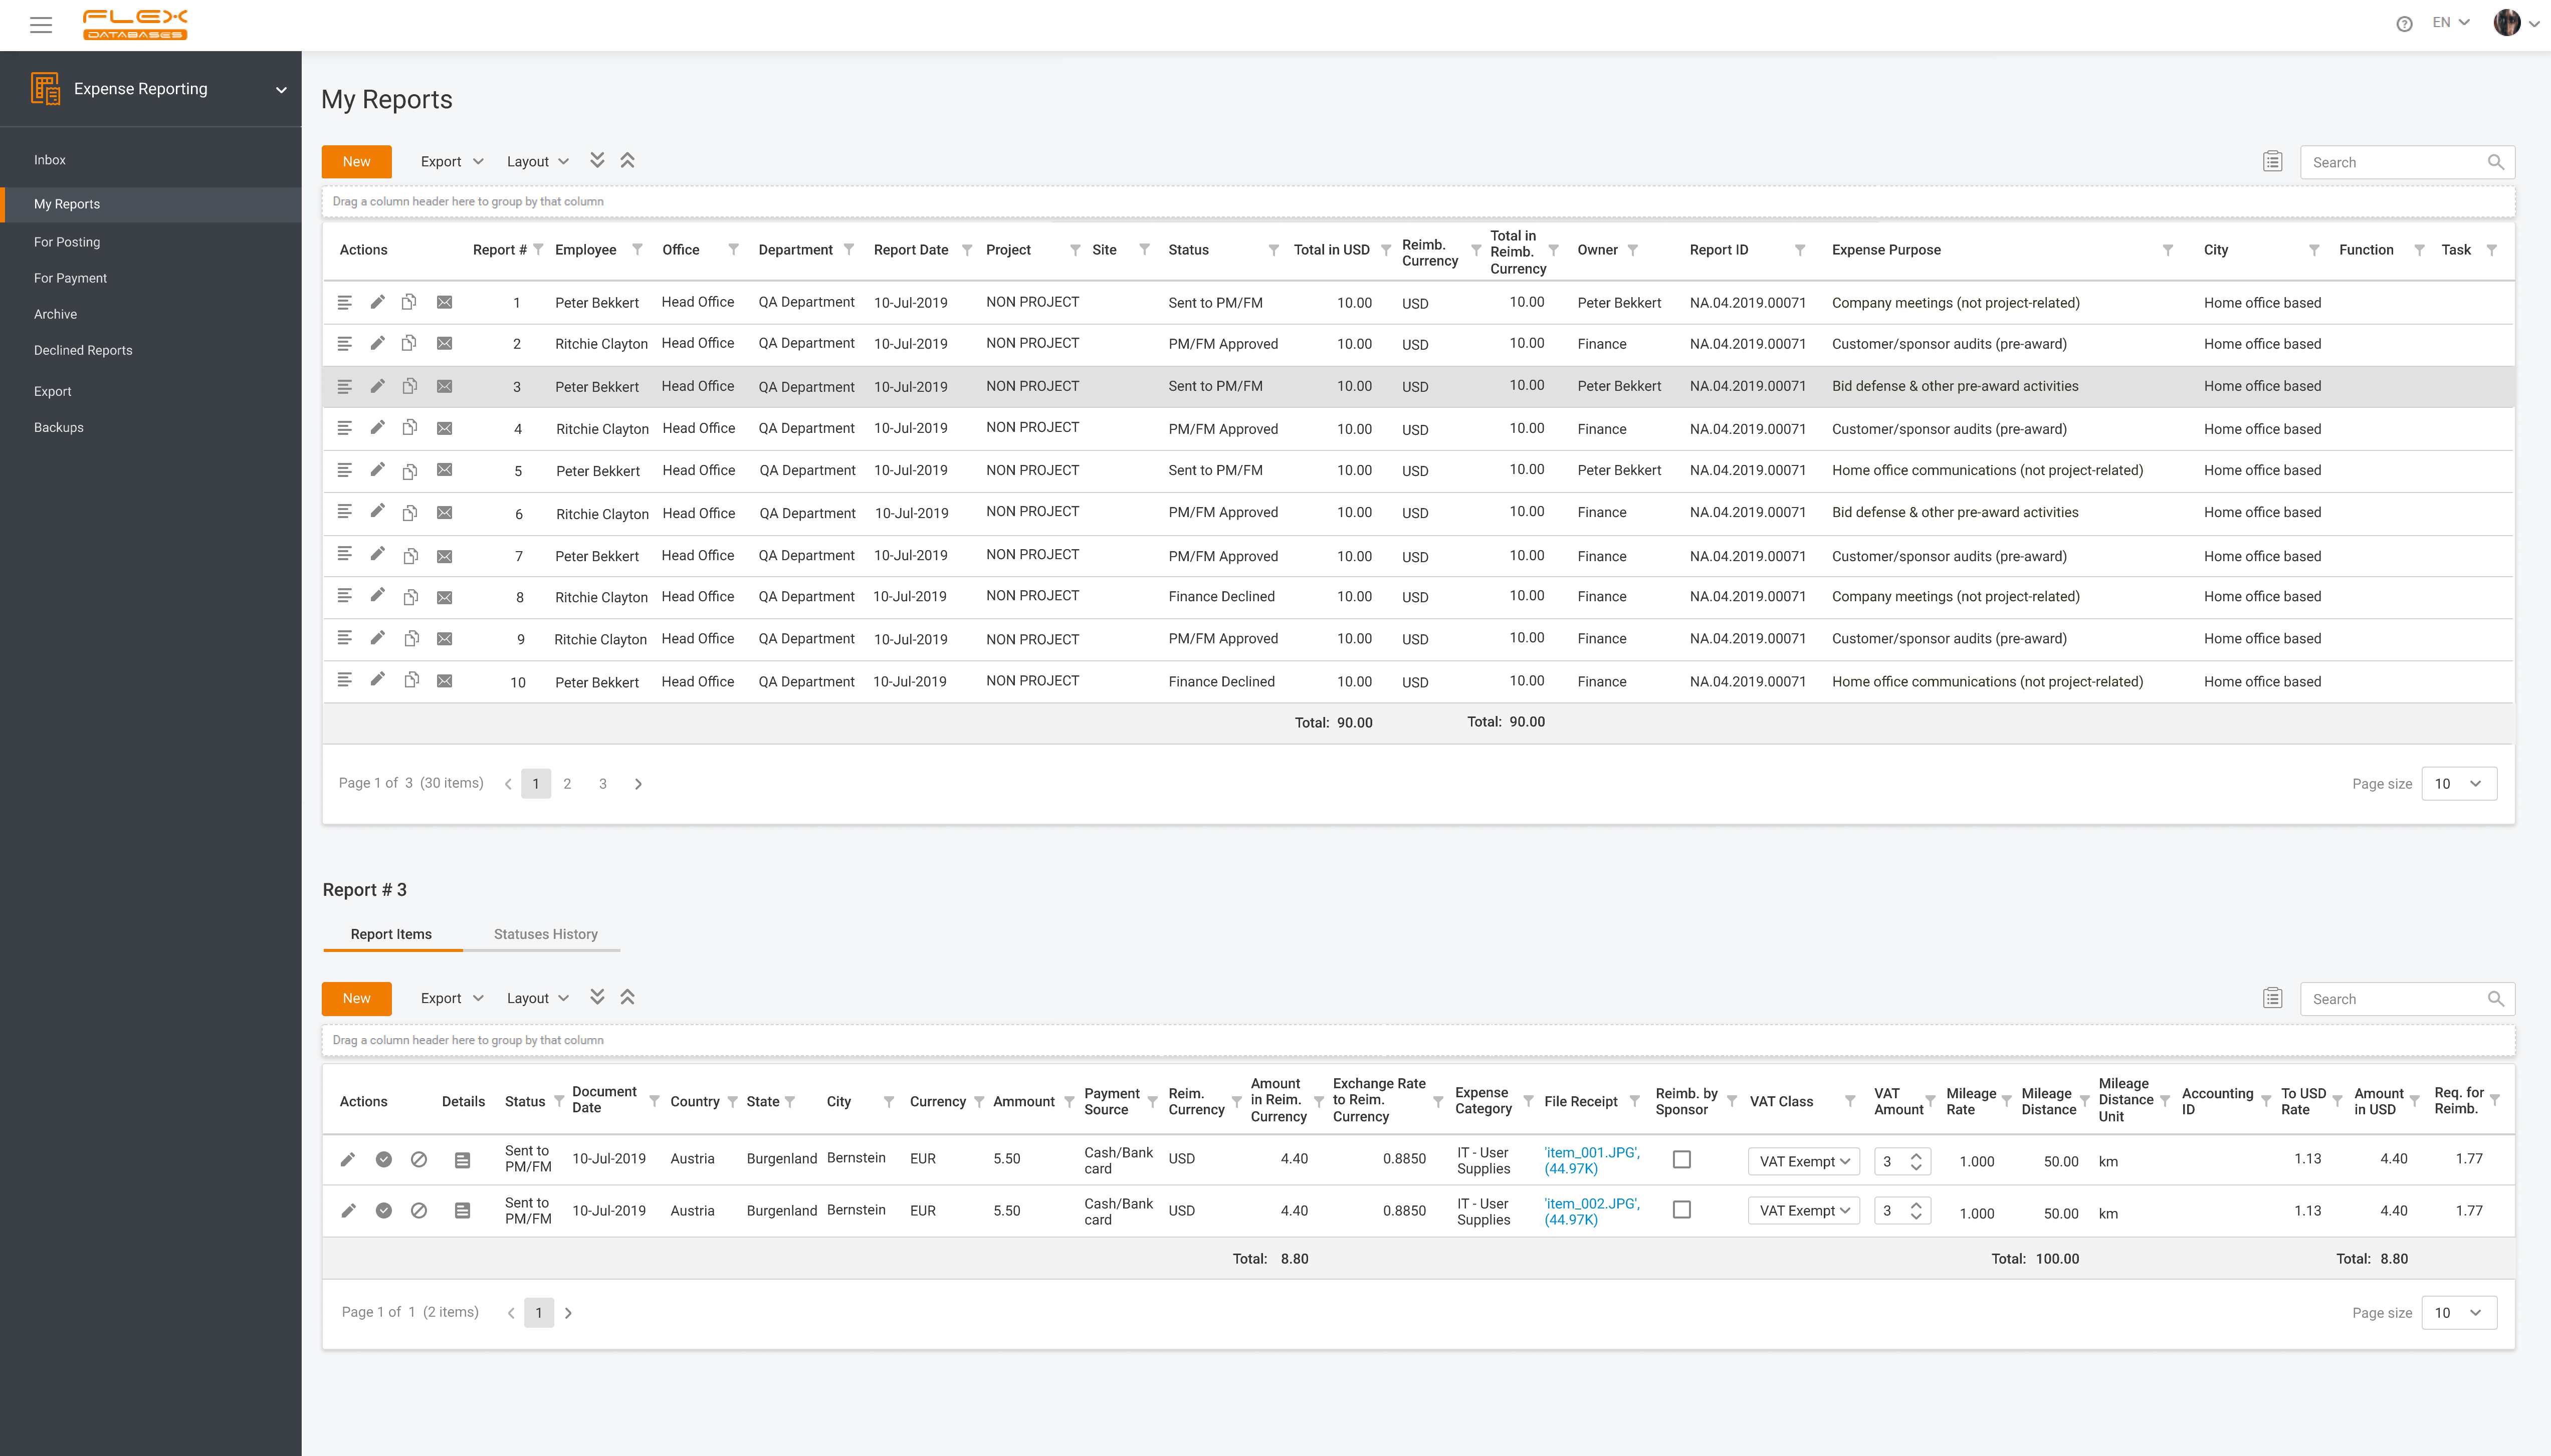Click details lines icon for report 6
Viewport: 2551px width, 1456px height.
click(x=344, y=512)
